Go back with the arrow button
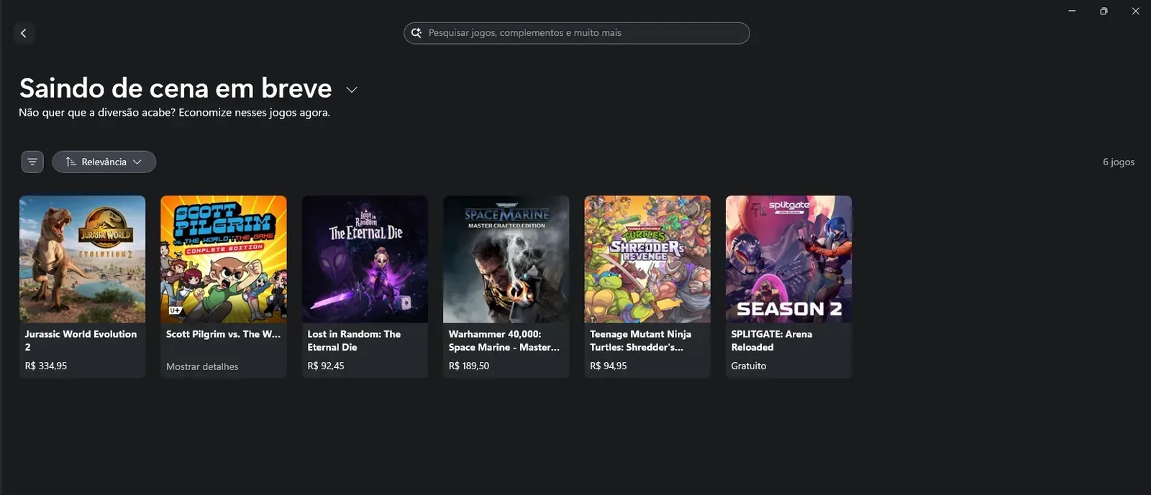Screen dimensions: 1151x495 (24, 33)
